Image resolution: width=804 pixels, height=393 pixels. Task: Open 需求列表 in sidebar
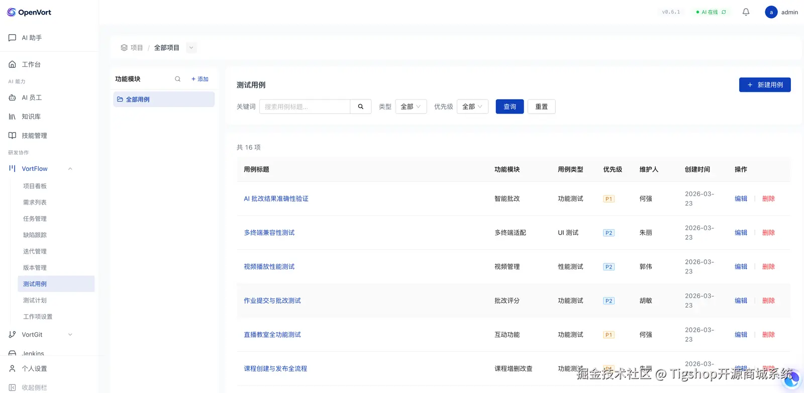point(35,203)
